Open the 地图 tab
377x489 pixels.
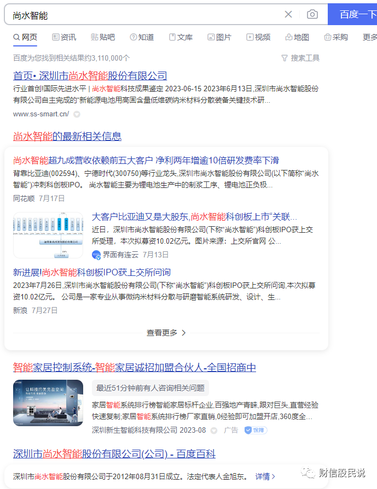[297, 37]
